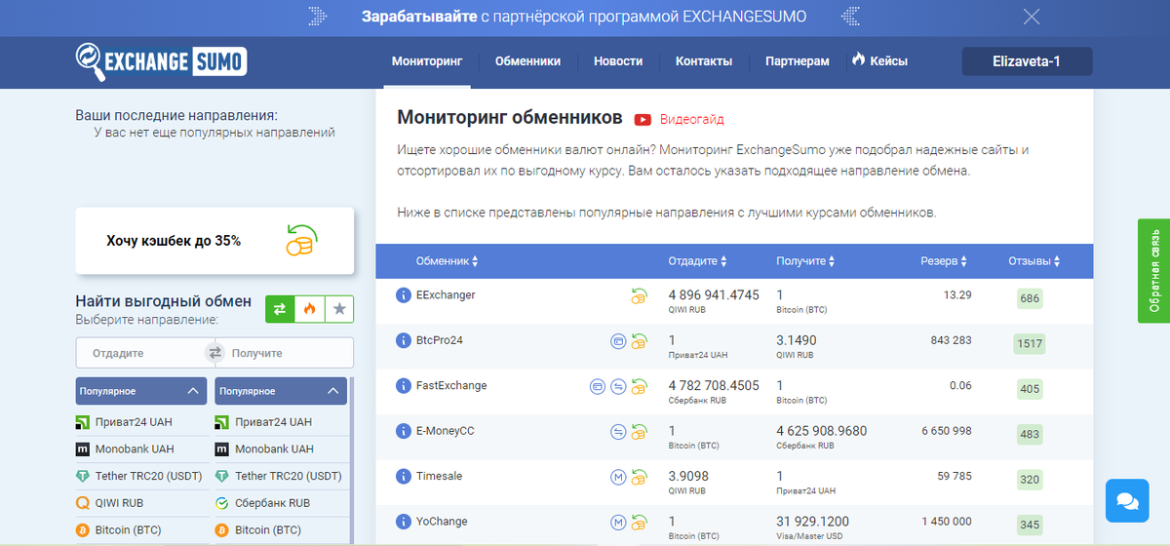Open info icon for FastExchange
Image resolution: width=1170 pixels, height=546 pixels.
click(404, 386)
